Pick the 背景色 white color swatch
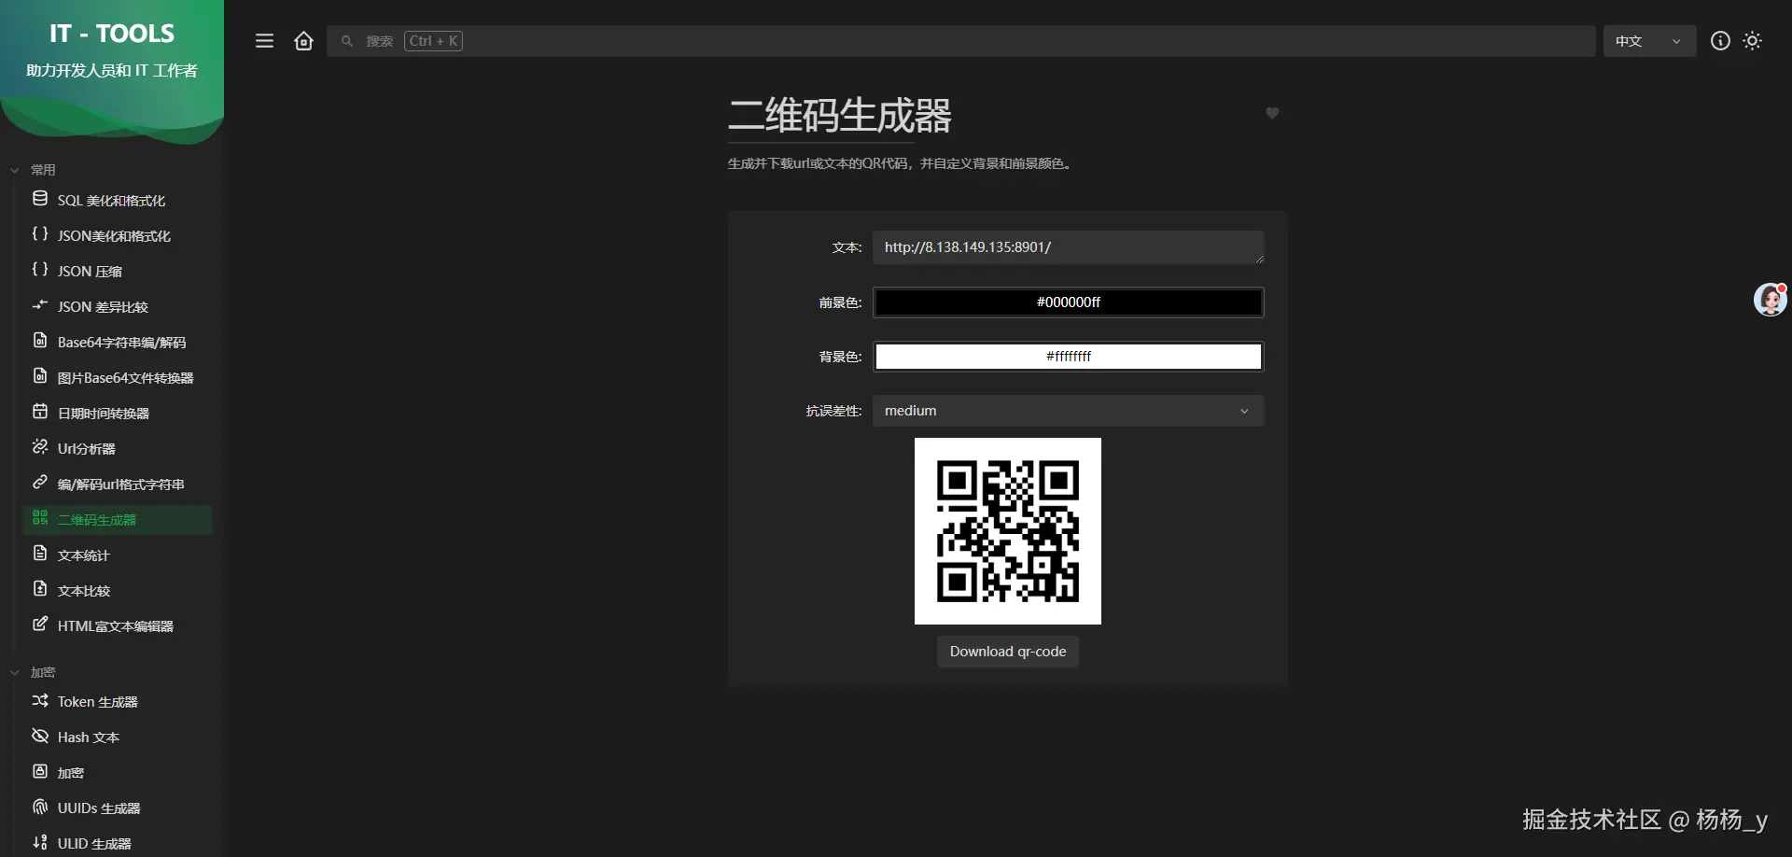The height and width of the screenshot is (857, 1792). pos(1068,357)
